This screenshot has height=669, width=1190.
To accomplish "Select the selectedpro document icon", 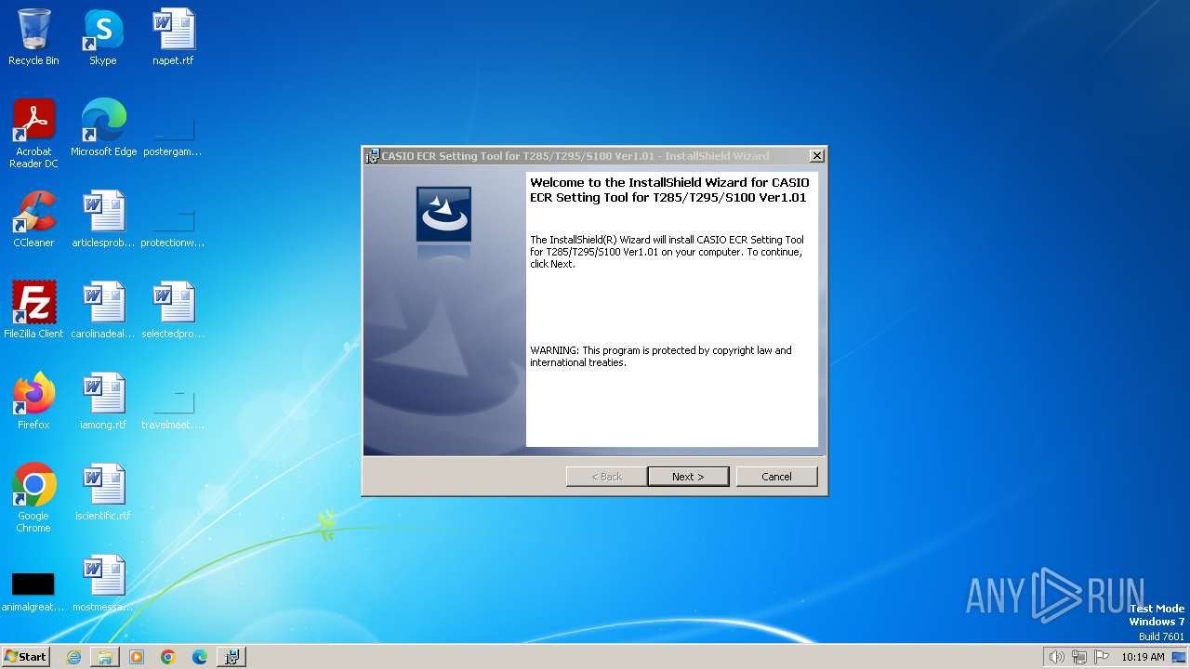I will [173, 310].
